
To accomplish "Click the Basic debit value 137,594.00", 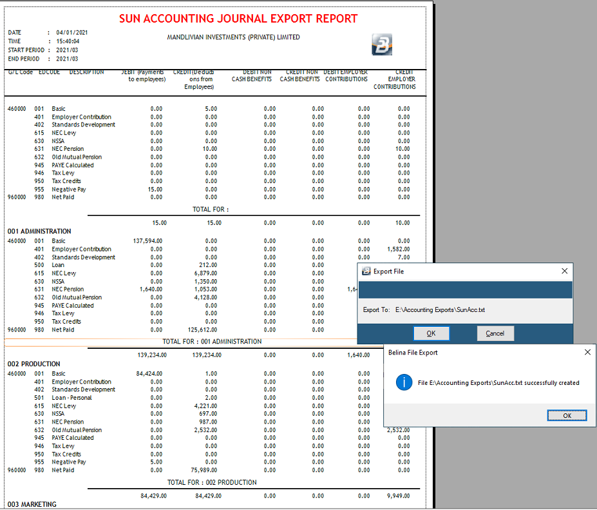I will point(147,241).
